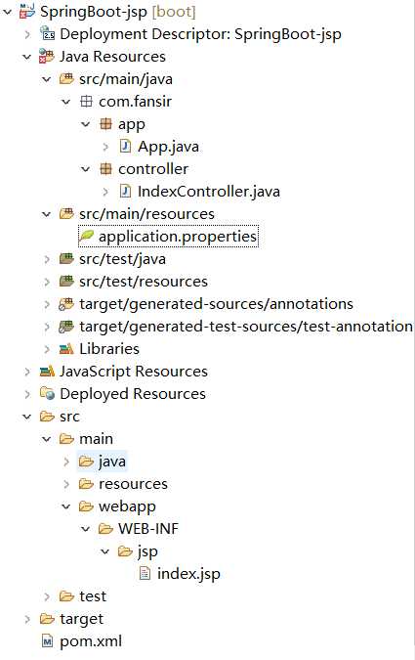Expand IndexController.java members
The image size is (415, 660).
(x=105, y=192)
